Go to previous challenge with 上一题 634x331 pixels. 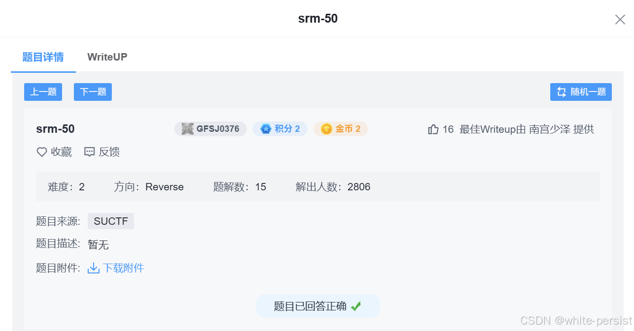(x=43, y=91)
